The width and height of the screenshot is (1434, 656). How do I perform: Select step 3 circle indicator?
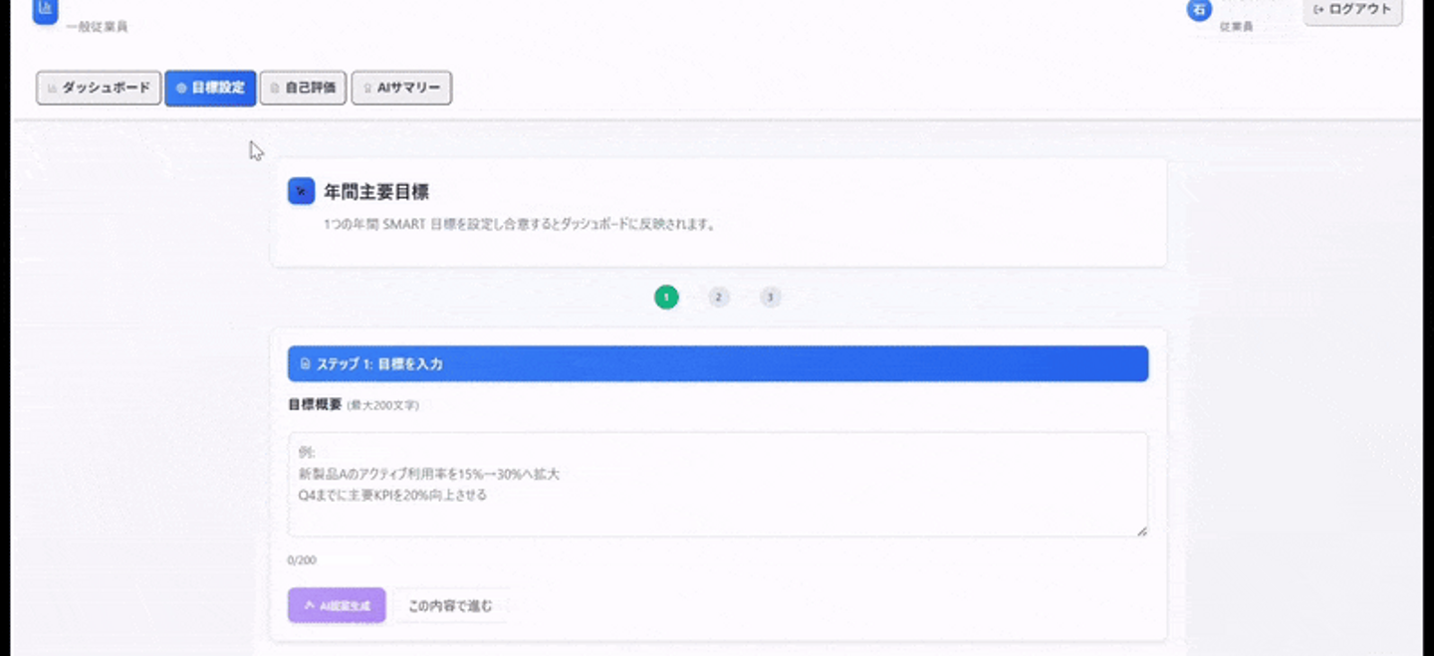(x=771, y=297)
